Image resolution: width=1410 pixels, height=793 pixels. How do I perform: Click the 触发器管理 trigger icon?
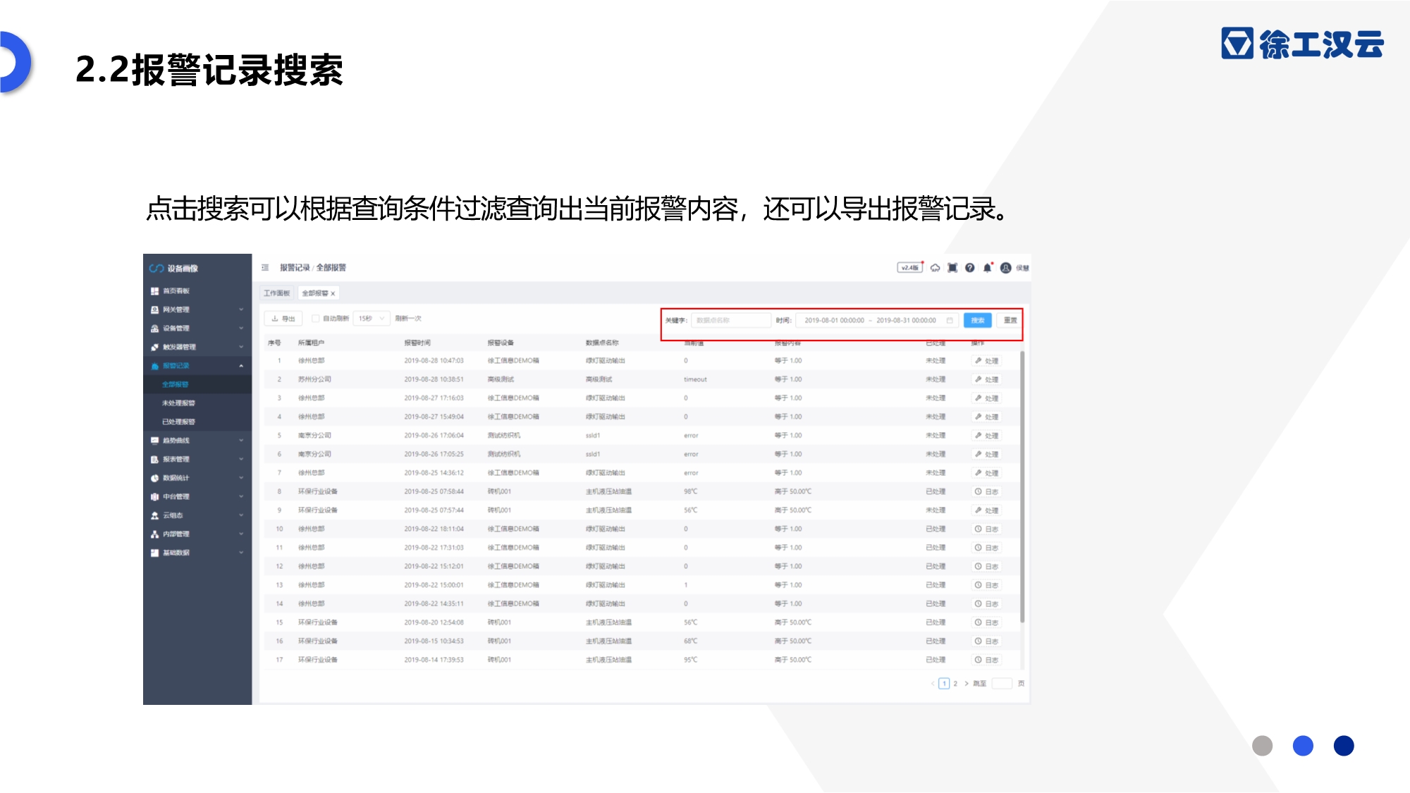click(x=154, y=347)
